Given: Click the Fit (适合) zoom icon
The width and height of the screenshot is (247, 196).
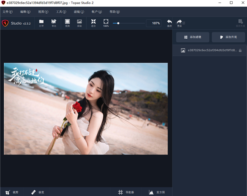Looking at the screenshot, I should [x=93, y=23].
